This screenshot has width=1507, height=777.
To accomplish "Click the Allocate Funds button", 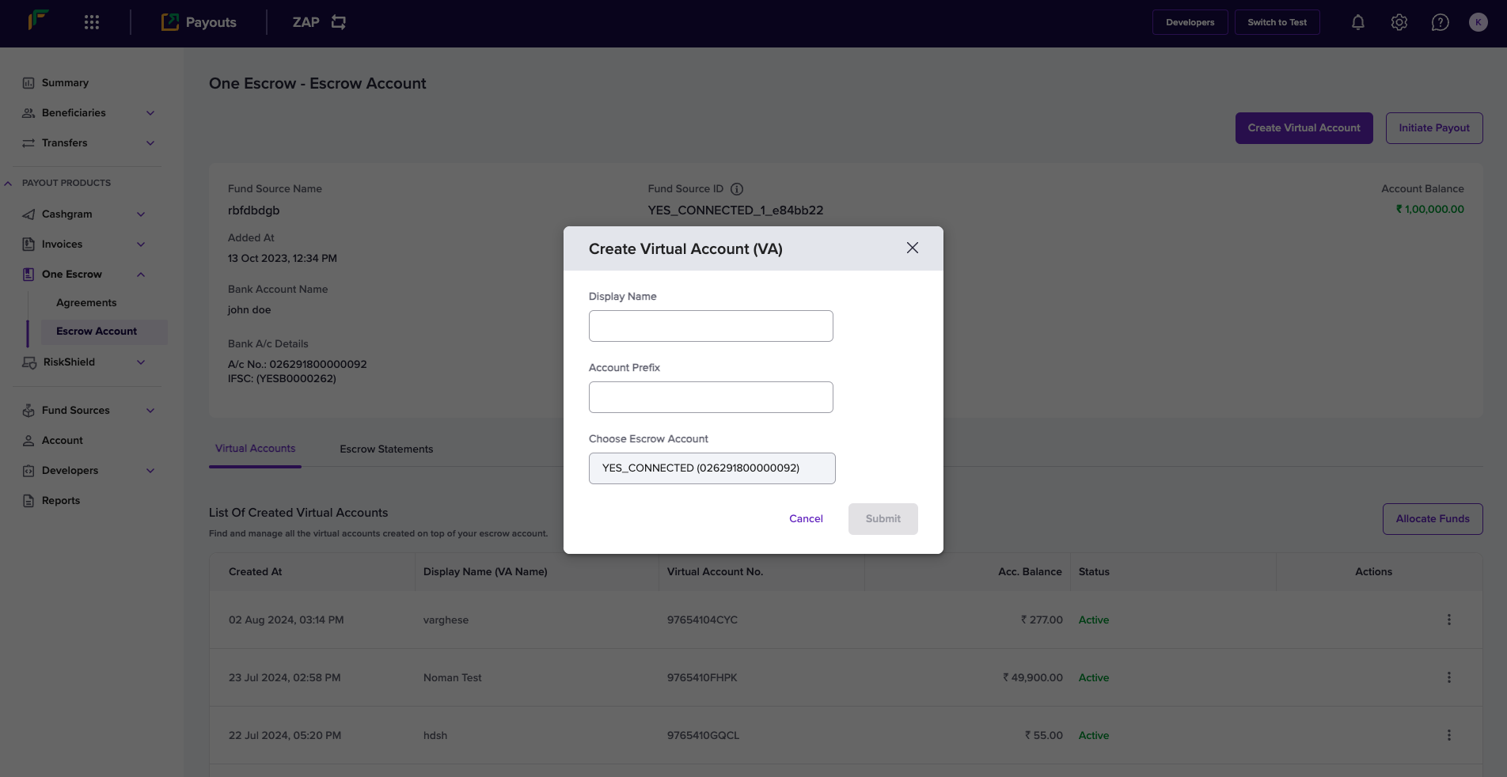I will (x=1433, y=519).
